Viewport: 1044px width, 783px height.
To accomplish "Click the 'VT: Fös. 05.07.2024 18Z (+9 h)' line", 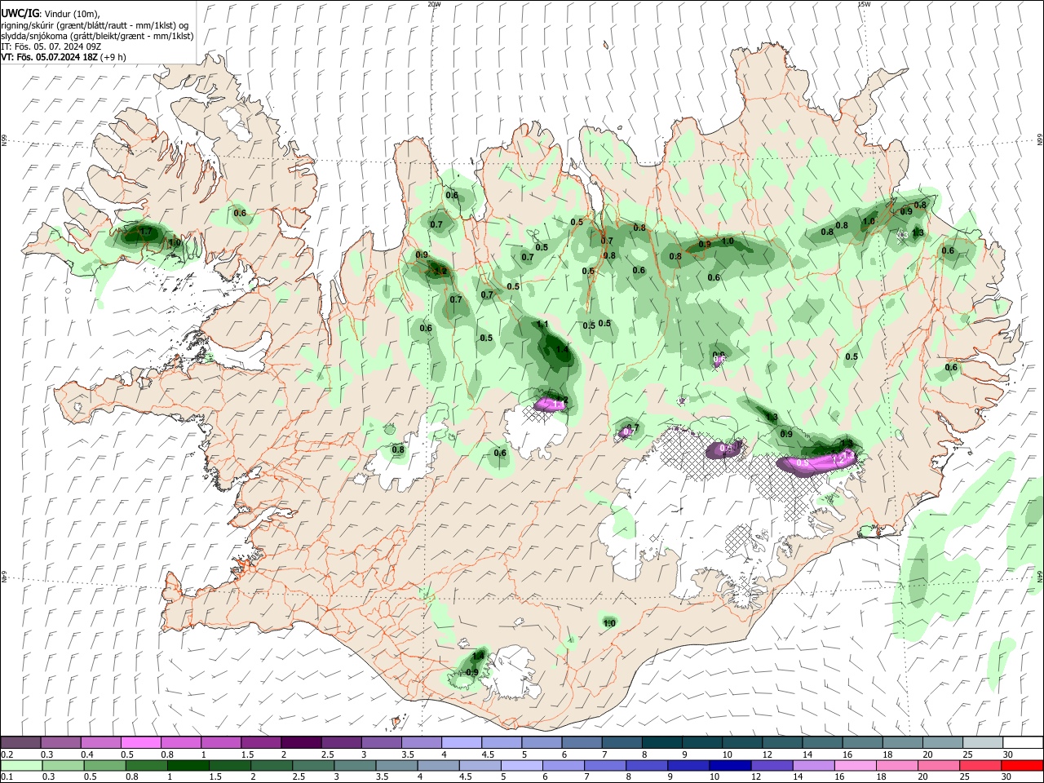I will click(x=64, y=57).
